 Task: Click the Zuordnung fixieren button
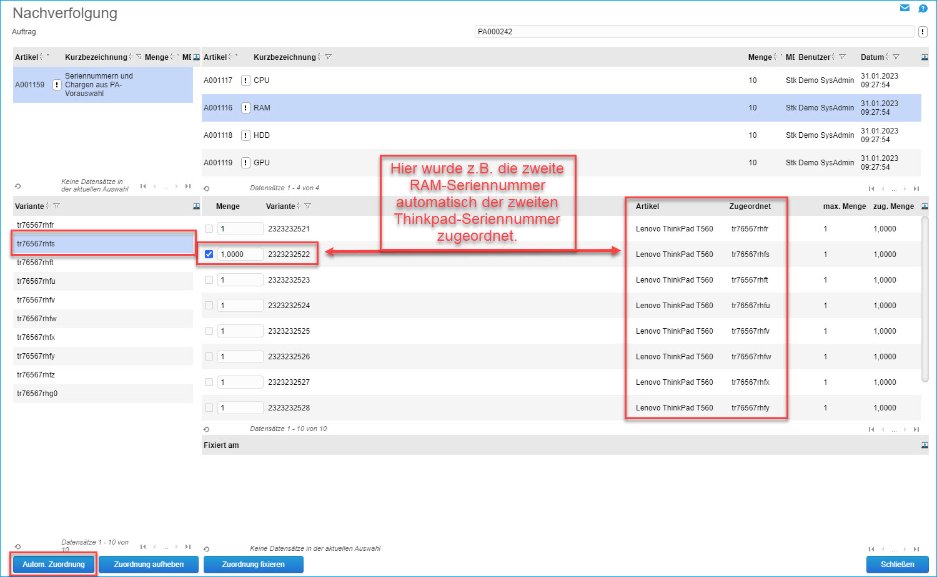253,565
